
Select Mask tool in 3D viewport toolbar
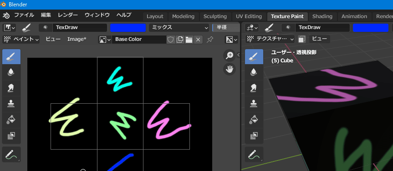(x=254, y=136)
